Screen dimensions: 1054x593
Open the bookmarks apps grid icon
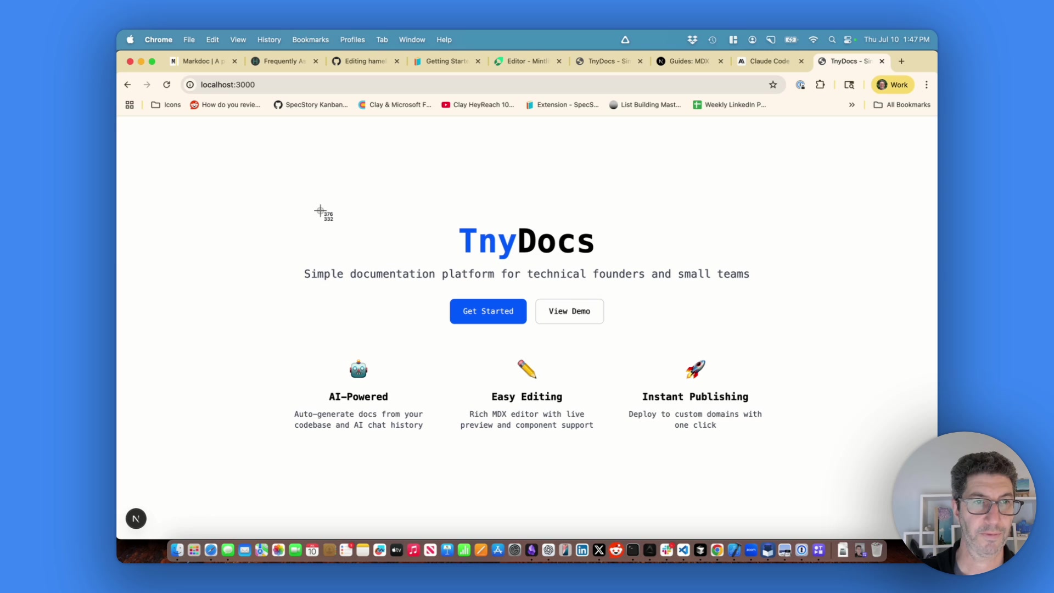[x=130, y=105]
